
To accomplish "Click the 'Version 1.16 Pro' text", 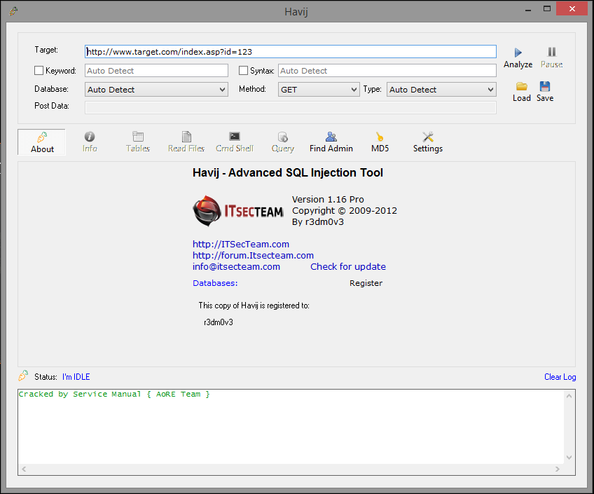I will (328, 199).
